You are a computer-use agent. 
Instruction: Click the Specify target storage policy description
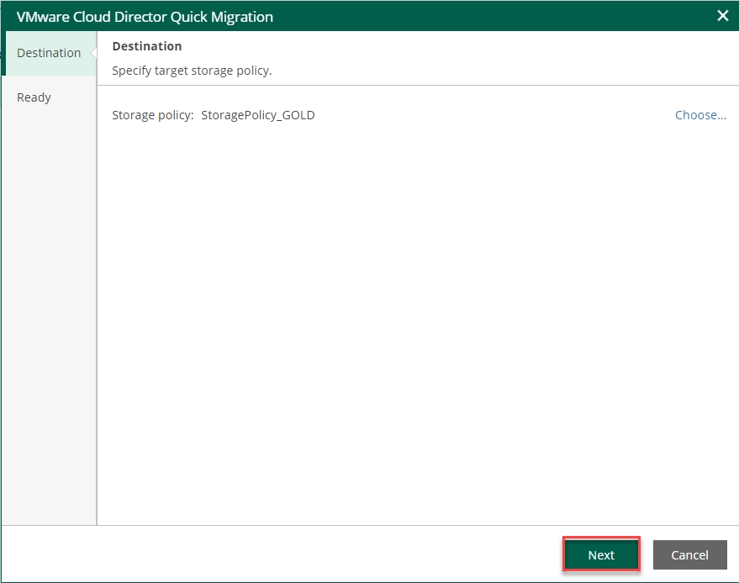click(192, 71)
